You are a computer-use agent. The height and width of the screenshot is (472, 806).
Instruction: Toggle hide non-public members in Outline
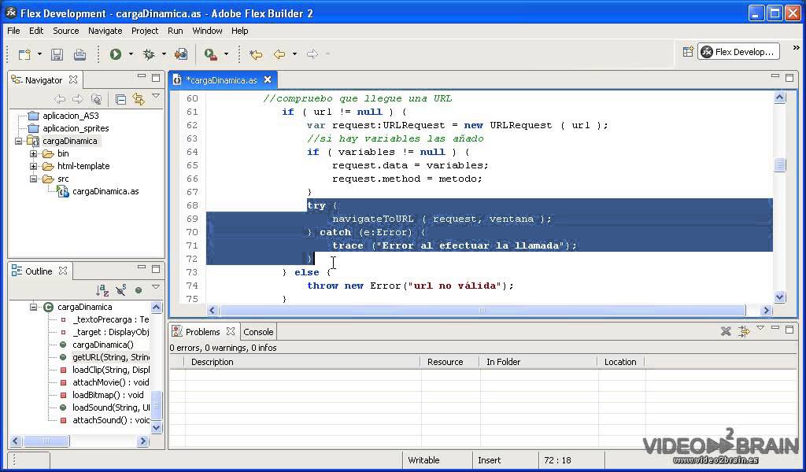click(x=139, y=290)
